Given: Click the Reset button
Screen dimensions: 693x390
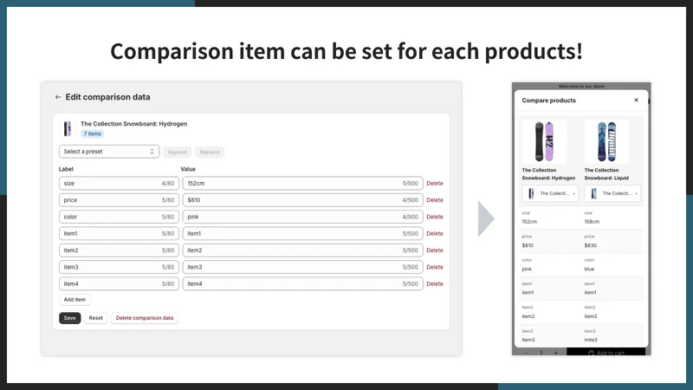Looking at the screenshot, I should point(95,318).
